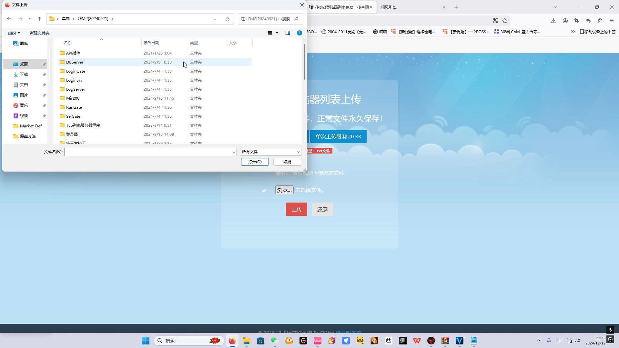Click the 文件名 input field
619x348 pixels.
tap(148, 152)
